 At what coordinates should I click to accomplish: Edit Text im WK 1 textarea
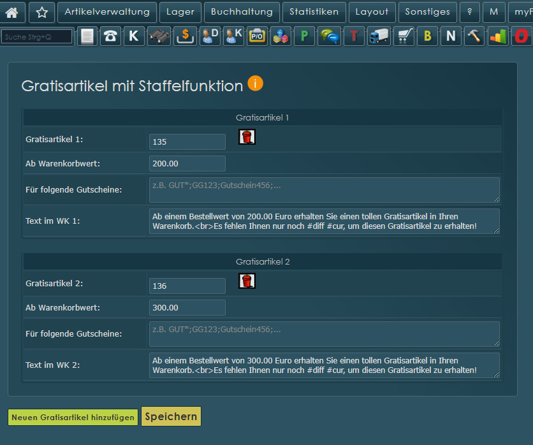point(325,221)
